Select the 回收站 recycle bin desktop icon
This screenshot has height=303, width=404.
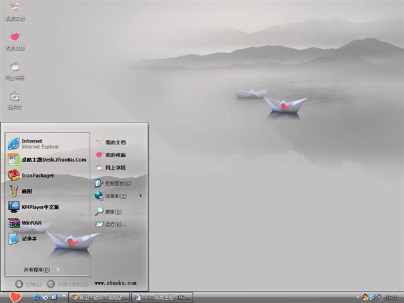pos(15,100)
